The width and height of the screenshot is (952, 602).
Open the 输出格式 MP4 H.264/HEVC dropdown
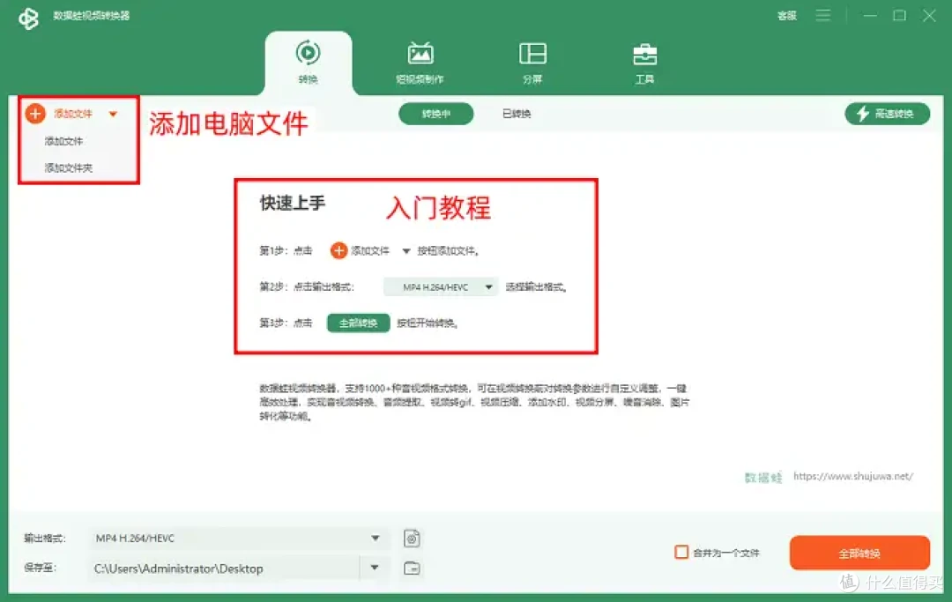click(x=237, y=539)
